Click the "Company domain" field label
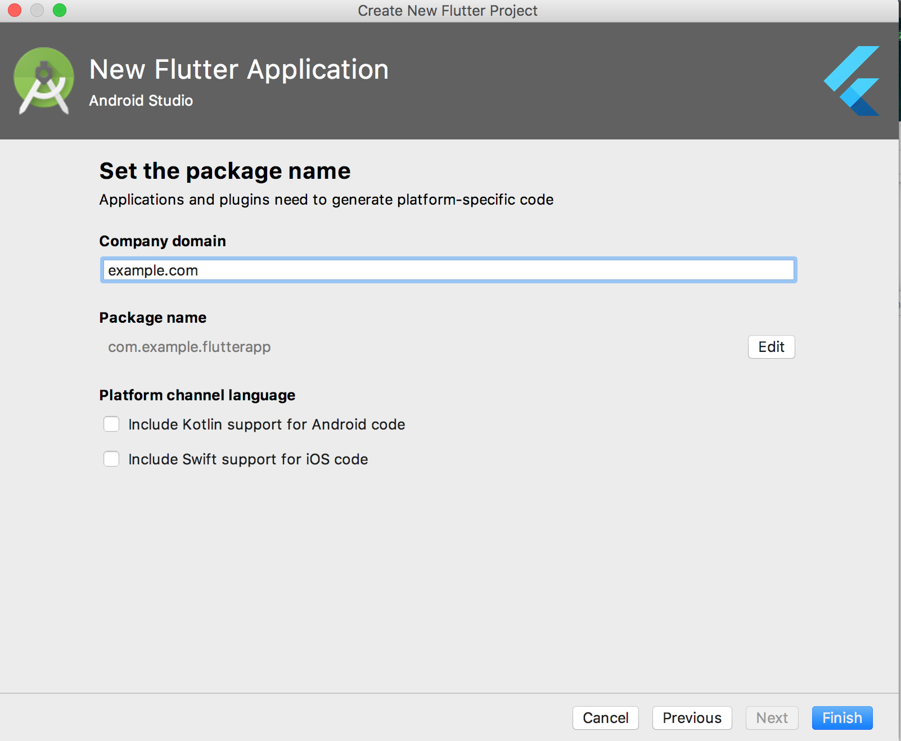 pos(163,241)
